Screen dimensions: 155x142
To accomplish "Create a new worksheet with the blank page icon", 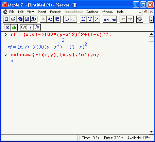I will 6,19.
